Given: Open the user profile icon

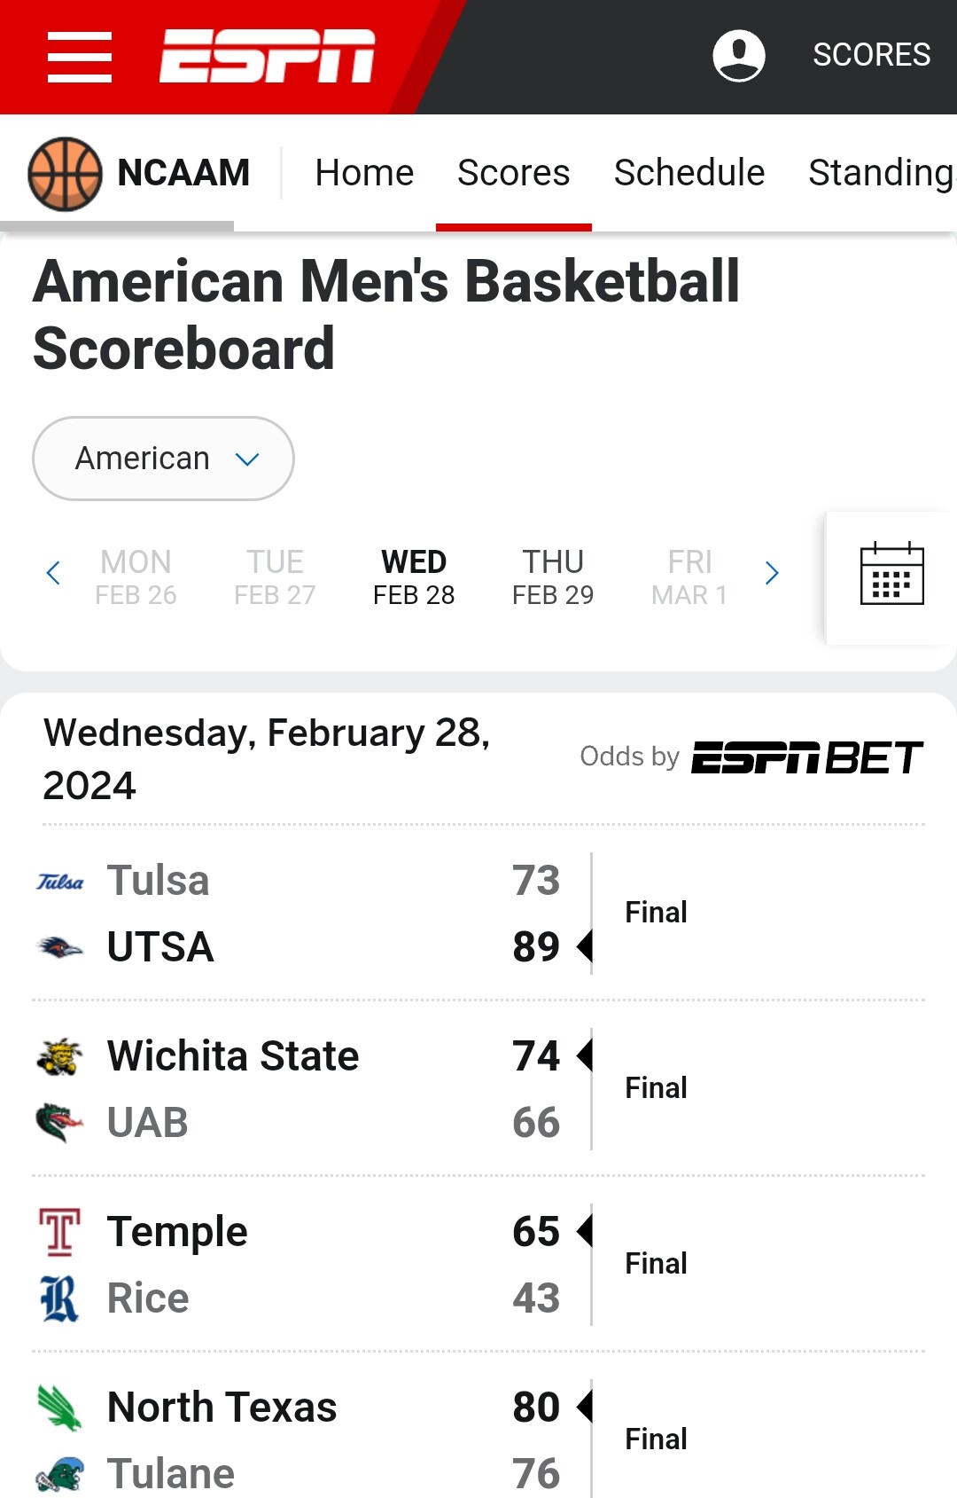Looking at the screenshot, I should point(739,55).
